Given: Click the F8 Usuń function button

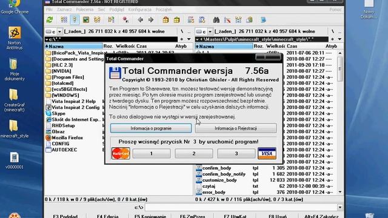Looking at the screenshot, I should [x=278, y=216].
